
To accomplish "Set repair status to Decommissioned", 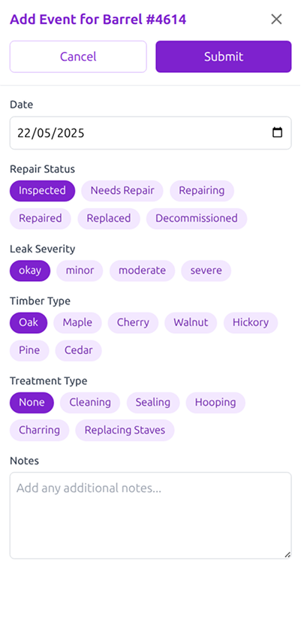I will (197, 219).
